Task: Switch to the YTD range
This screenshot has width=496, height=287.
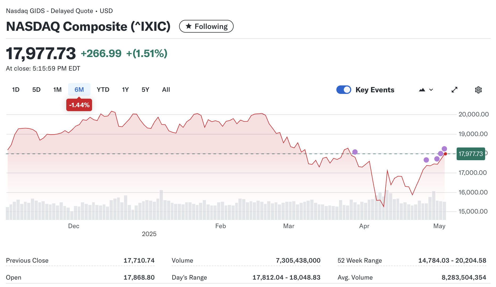Action: coord(103,90)
